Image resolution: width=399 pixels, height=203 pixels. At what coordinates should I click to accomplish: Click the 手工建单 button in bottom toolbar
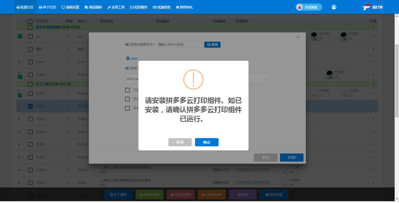118,195
